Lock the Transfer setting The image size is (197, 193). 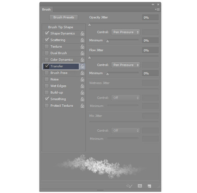[82, 66]
